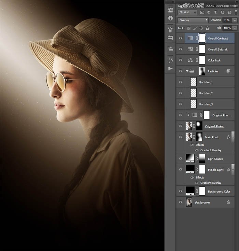Image resolution: width=239 pixels, height=251 pixels.
Task: Click the adjustment layer filter icon
Action: point(209,12)
